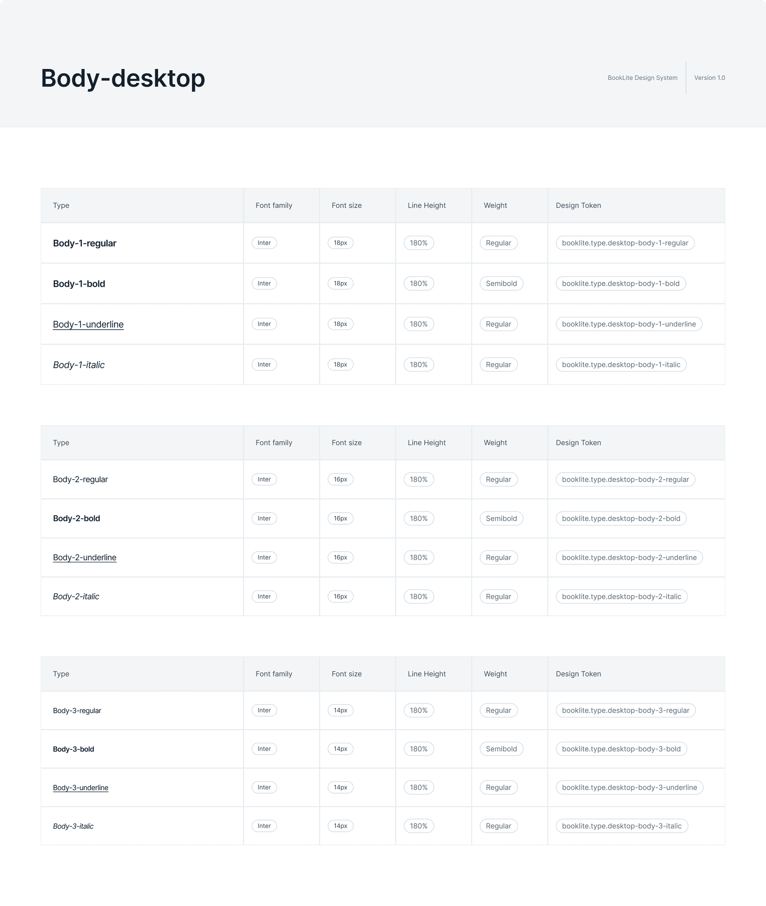The height and width of the screenshot is (906, 766).
Task: Click the booklite.type.desktop-body-1-regular token chip
Action: 625,243
